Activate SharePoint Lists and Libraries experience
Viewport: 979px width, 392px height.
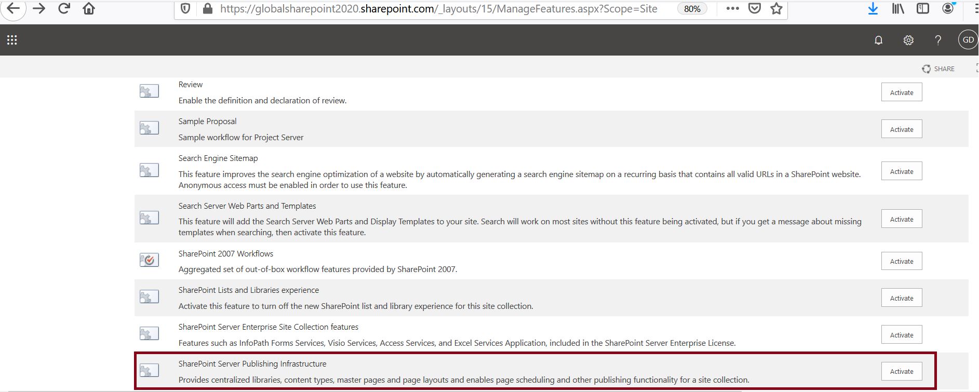click(x=902, y=298)
